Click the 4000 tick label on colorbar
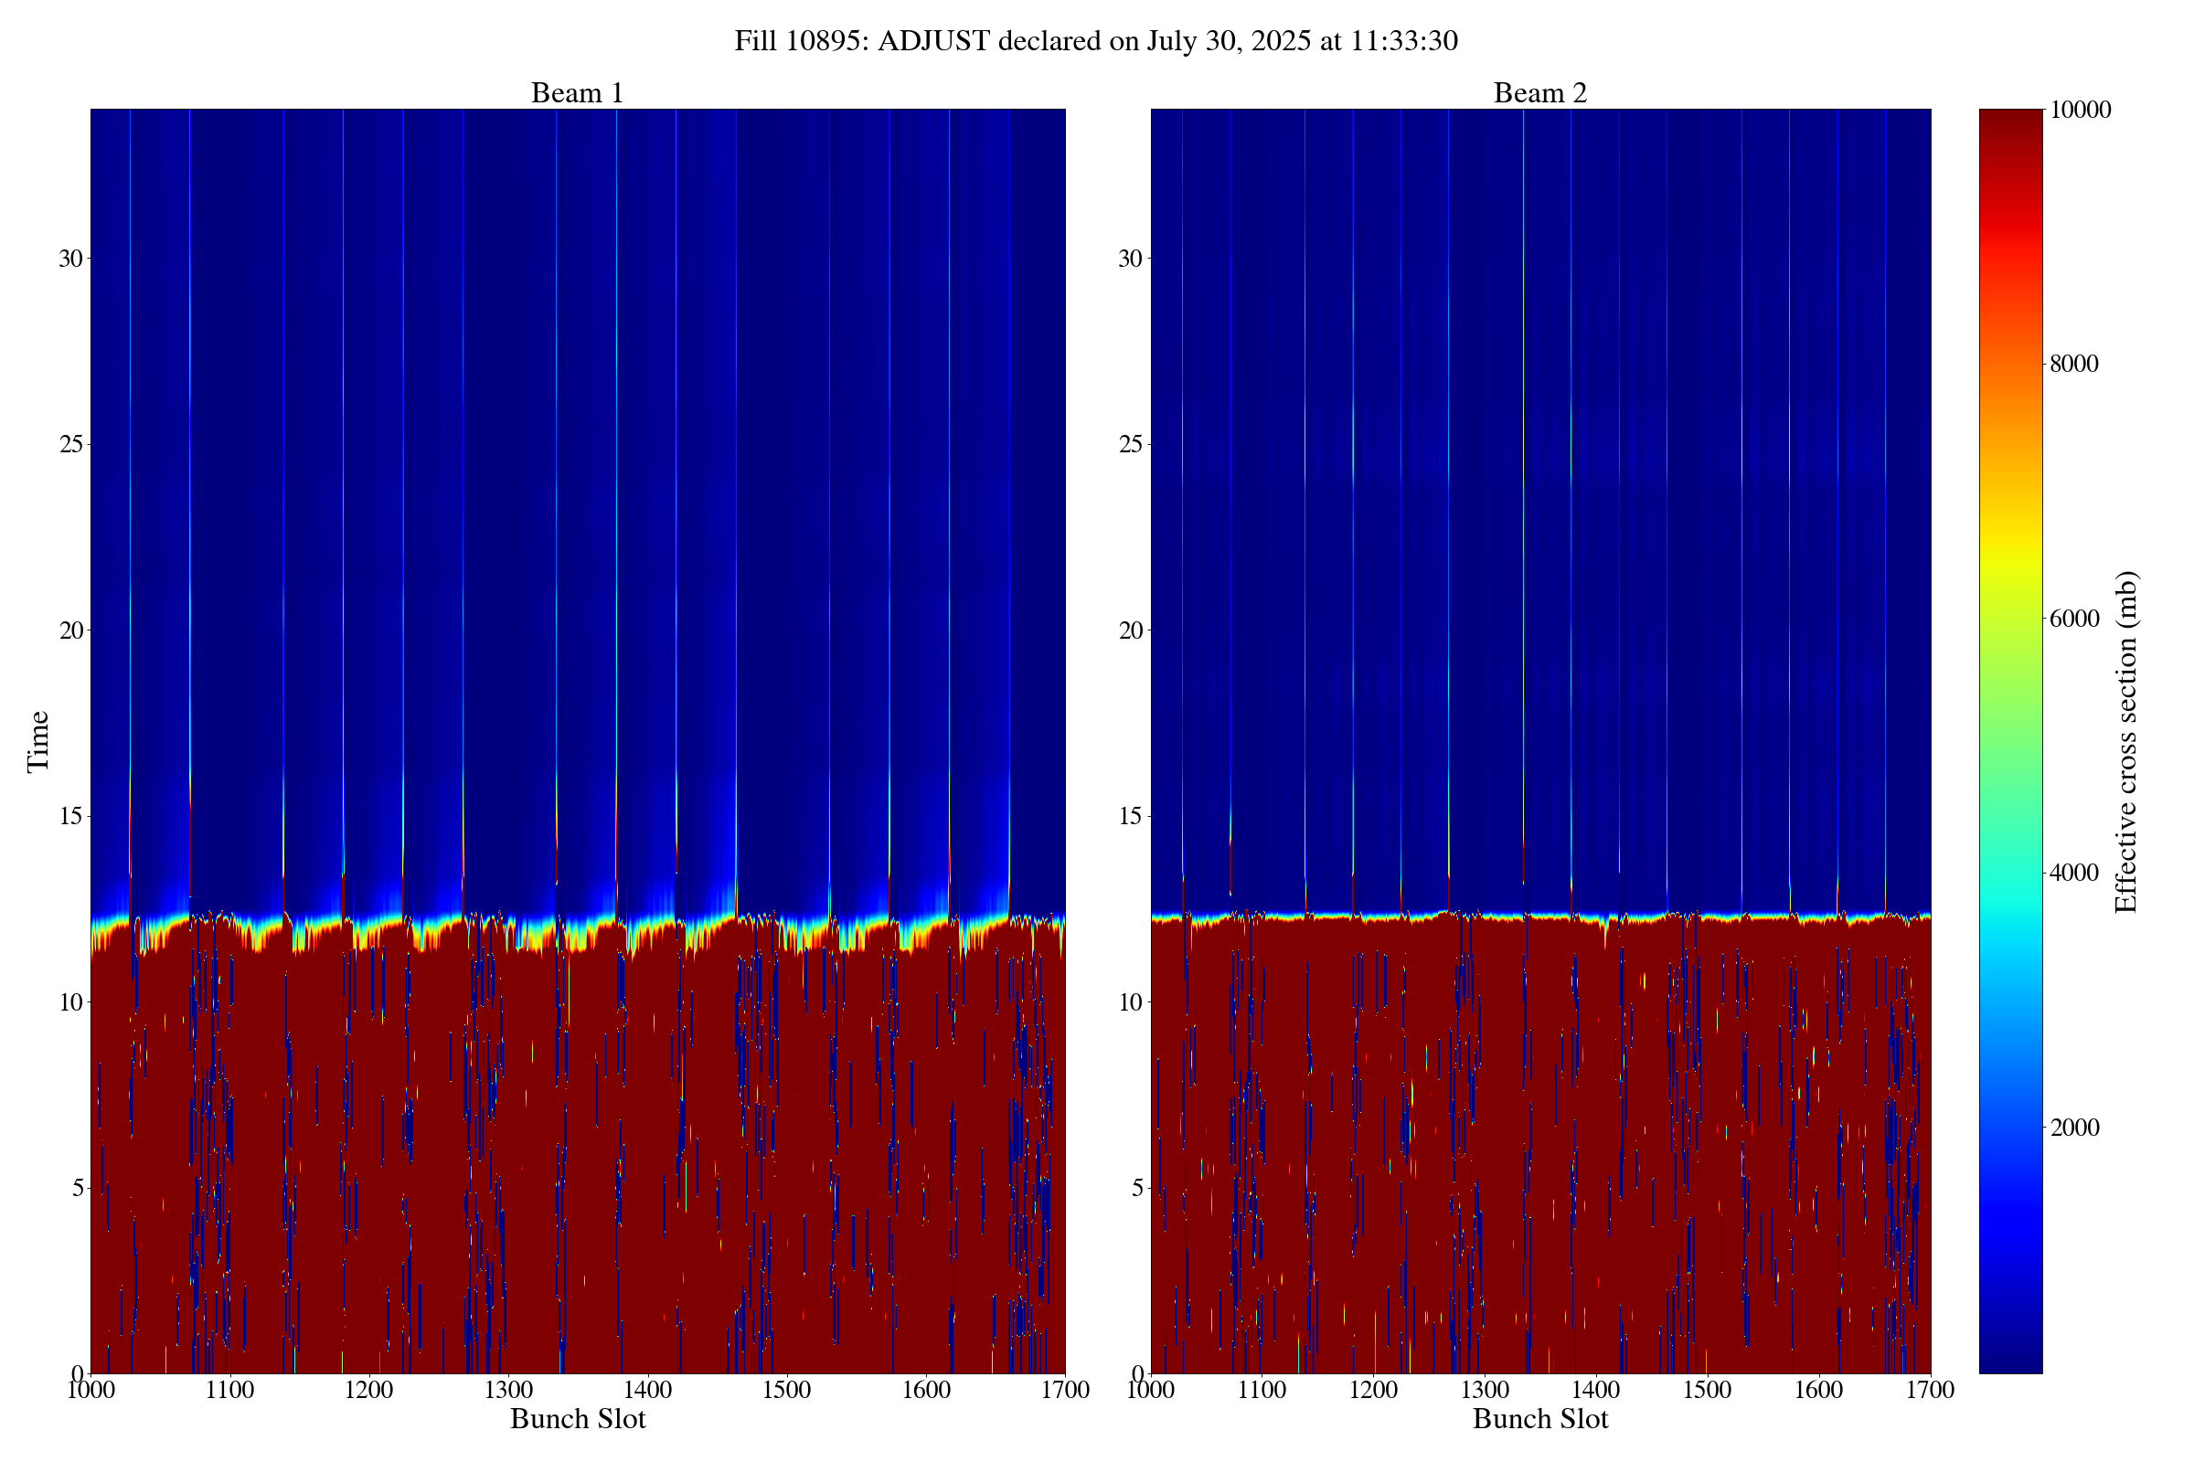This screenshot has width=2194, height=1462. tap(2073, 873)
